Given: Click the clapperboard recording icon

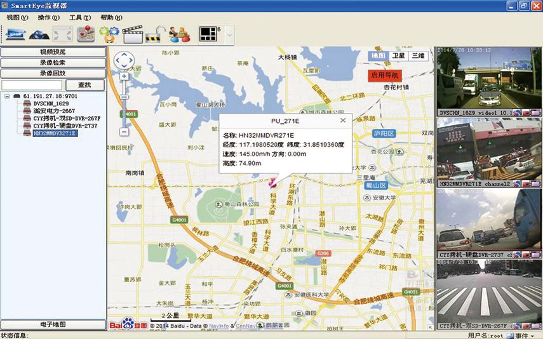Looking at the screenshot, I should click(x=132, y=34).
